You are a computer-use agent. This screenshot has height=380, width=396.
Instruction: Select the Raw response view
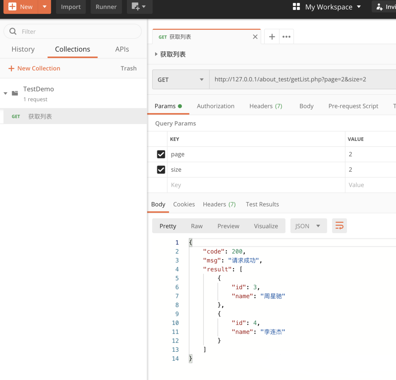click(x=197, y=226)
